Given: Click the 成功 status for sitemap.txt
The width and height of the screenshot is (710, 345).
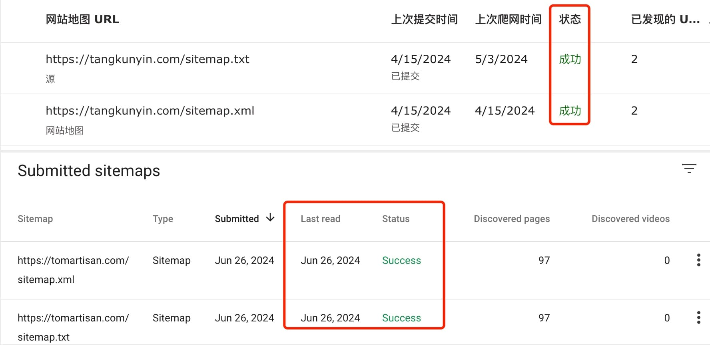Looking at the screenshot, I should [570, 59].
